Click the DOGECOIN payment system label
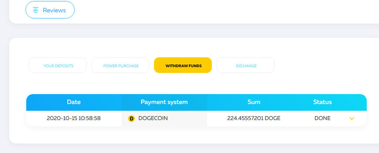 click(x=153, y=119)
